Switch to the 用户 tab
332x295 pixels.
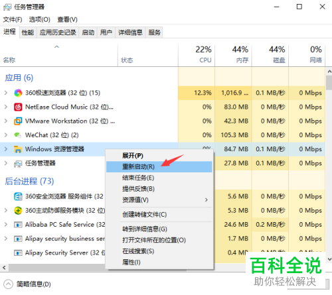[x=106, y=32]
